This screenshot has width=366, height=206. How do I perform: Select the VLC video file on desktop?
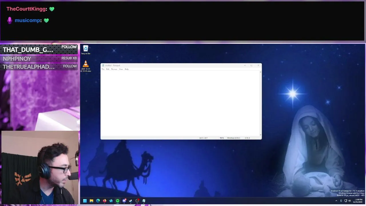click(85, 66)
